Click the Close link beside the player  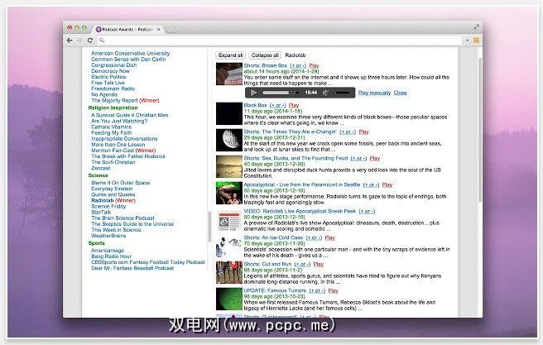tap(400, 93)
